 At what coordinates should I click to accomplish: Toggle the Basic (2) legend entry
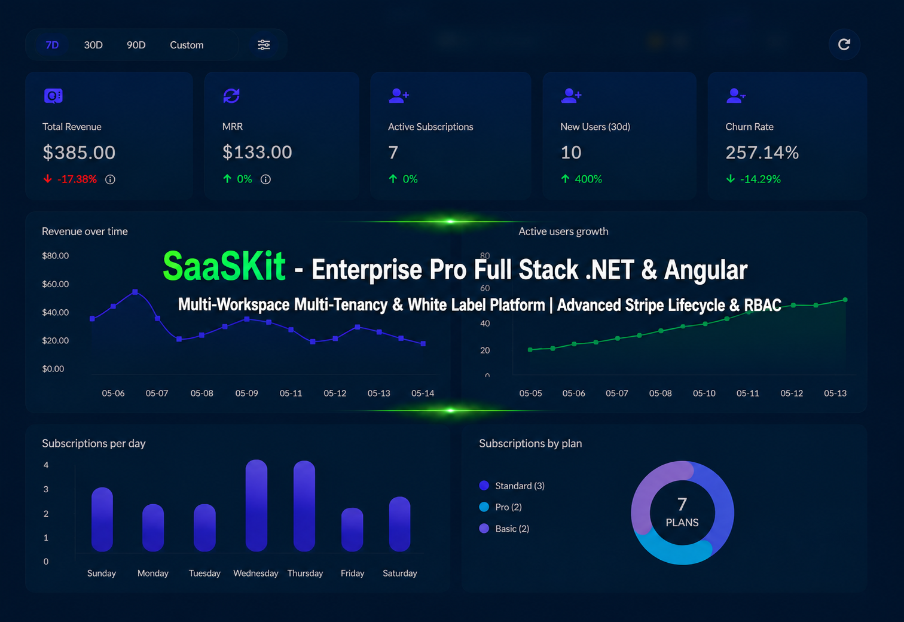[x=504, y=529]
